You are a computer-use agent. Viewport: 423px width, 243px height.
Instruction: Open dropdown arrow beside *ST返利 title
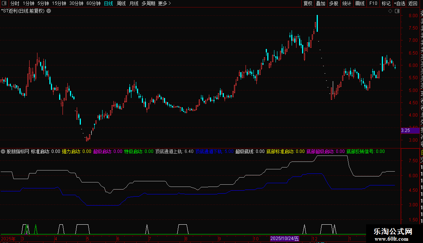49,11
